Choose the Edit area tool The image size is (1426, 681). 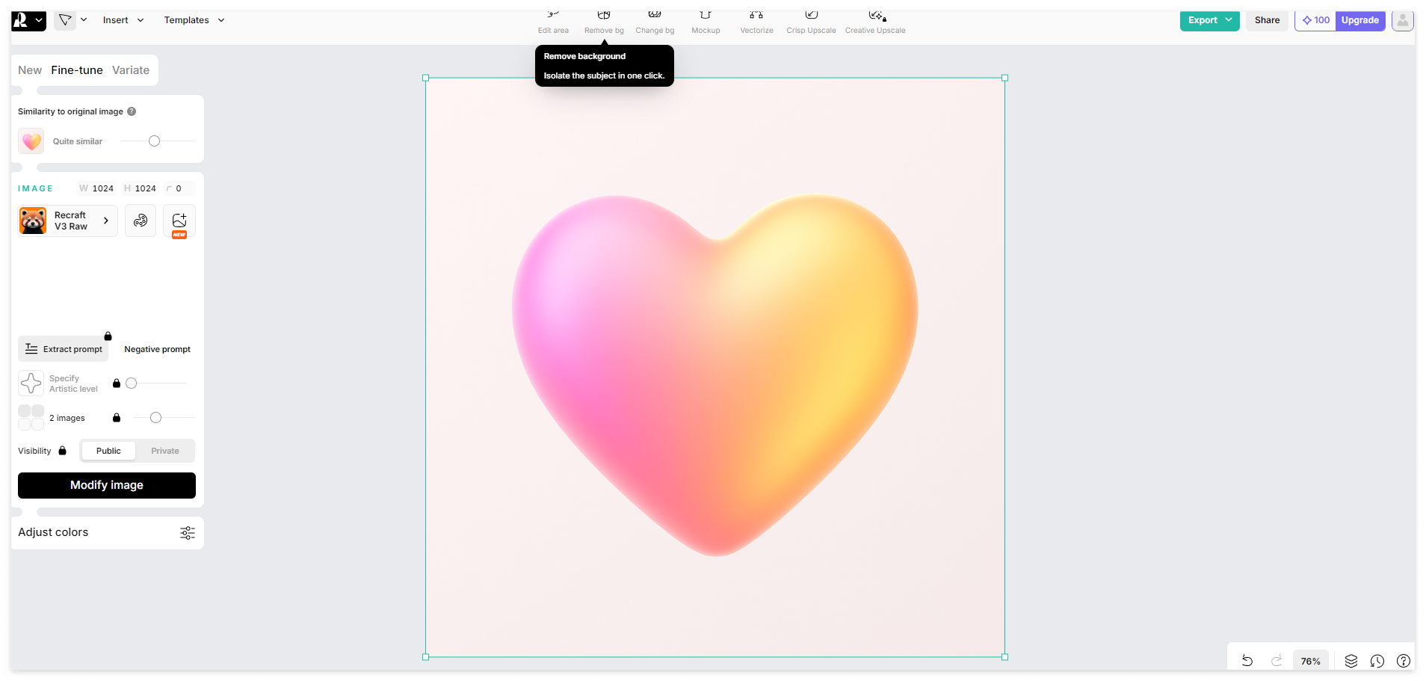click(553, 22)
